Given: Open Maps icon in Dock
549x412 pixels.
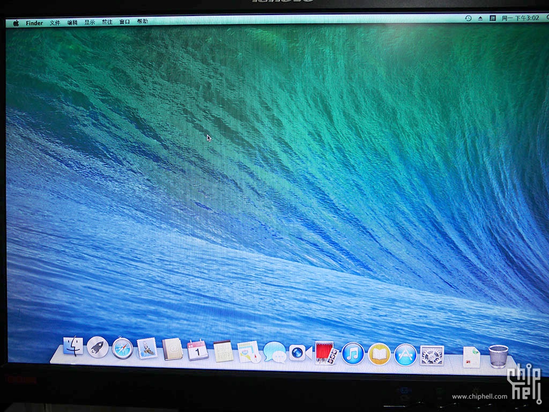Looking at the screenshot, I should [249, 352].
